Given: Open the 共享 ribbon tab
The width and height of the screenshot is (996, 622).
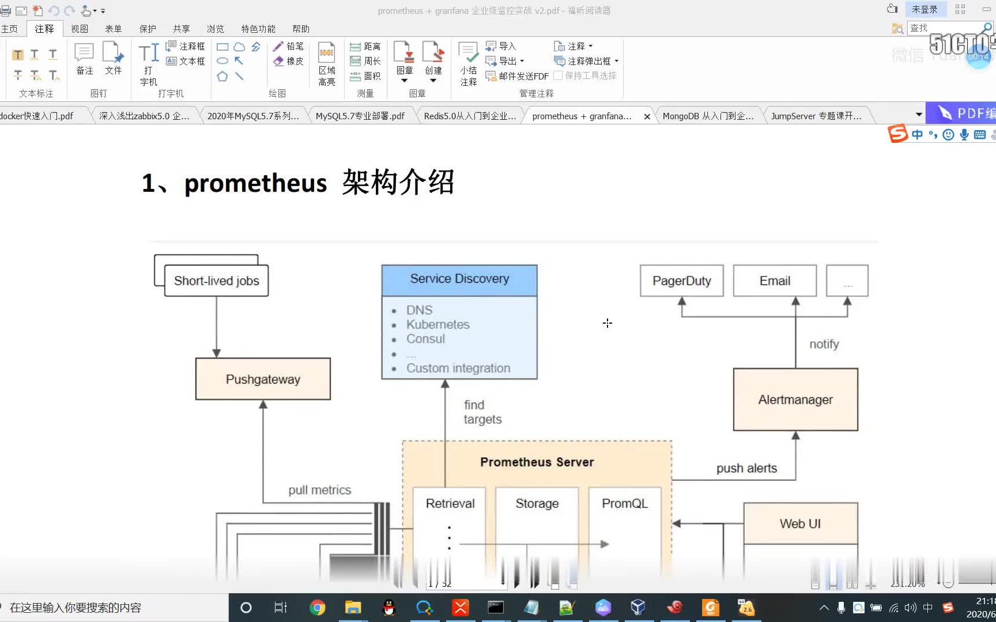Looking at the screenshot, I should [182, 29].
